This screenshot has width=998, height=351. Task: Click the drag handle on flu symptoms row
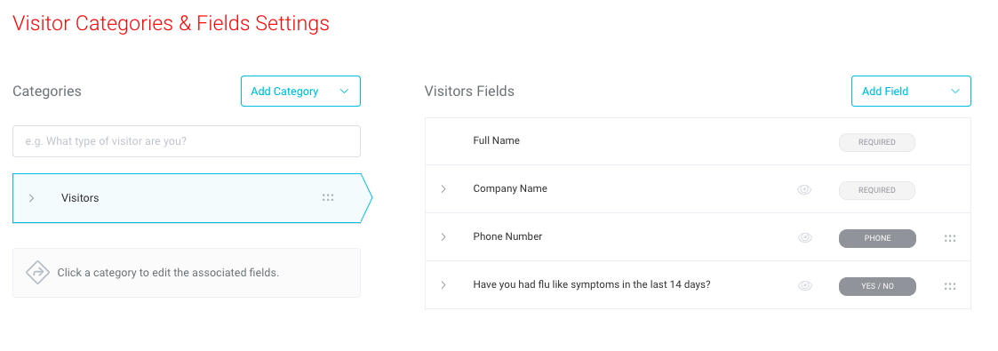point(950,286)
